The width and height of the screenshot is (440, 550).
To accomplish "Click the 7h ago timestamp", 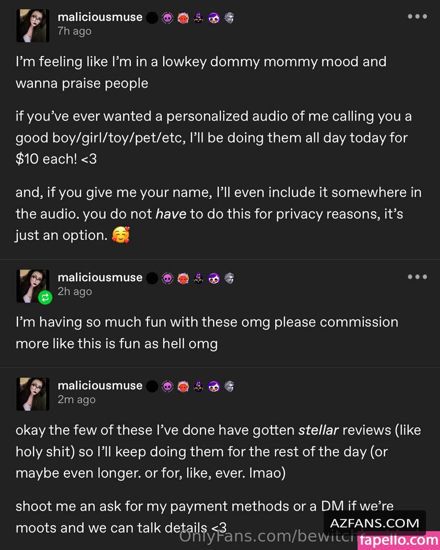I will pyautogui.click(x=74, y=31).
